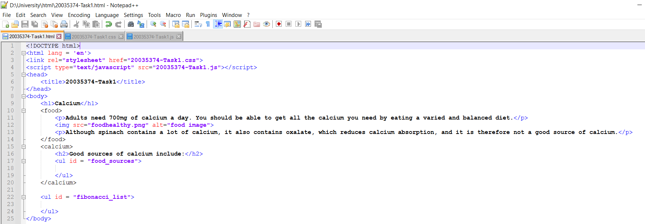The image size is (645, 224).
Task: Collapse the fibonacci_list ul on line 22
Action: click(x=23, y=197)
